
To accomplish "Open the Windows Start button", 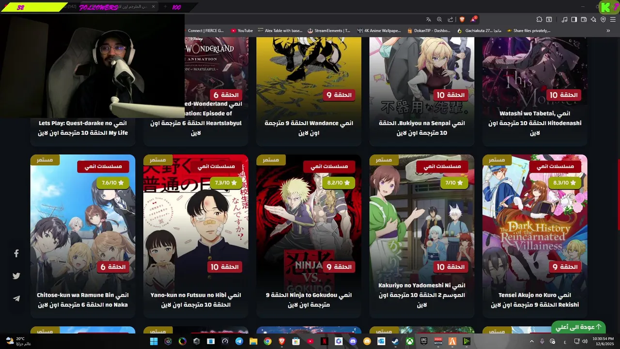I will [x=154, y=341].
